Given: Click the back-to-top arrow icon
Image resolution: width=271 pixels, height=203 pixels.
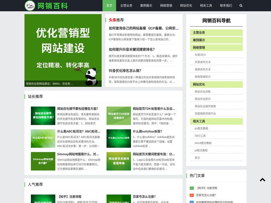Looking at the screenshot, I should click(262, 180).
